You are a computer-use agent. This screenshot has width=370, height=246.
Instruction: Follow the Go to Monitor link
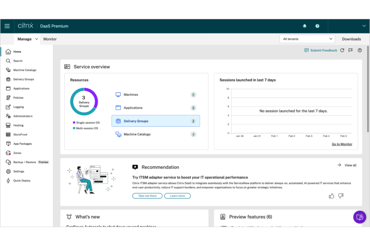point(342,144)
